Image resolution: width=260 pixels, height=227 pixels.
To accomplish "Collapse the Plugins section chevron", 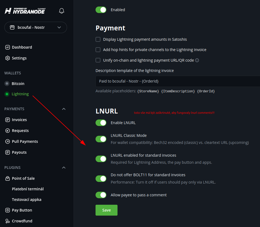I will [x=64, y=168].
